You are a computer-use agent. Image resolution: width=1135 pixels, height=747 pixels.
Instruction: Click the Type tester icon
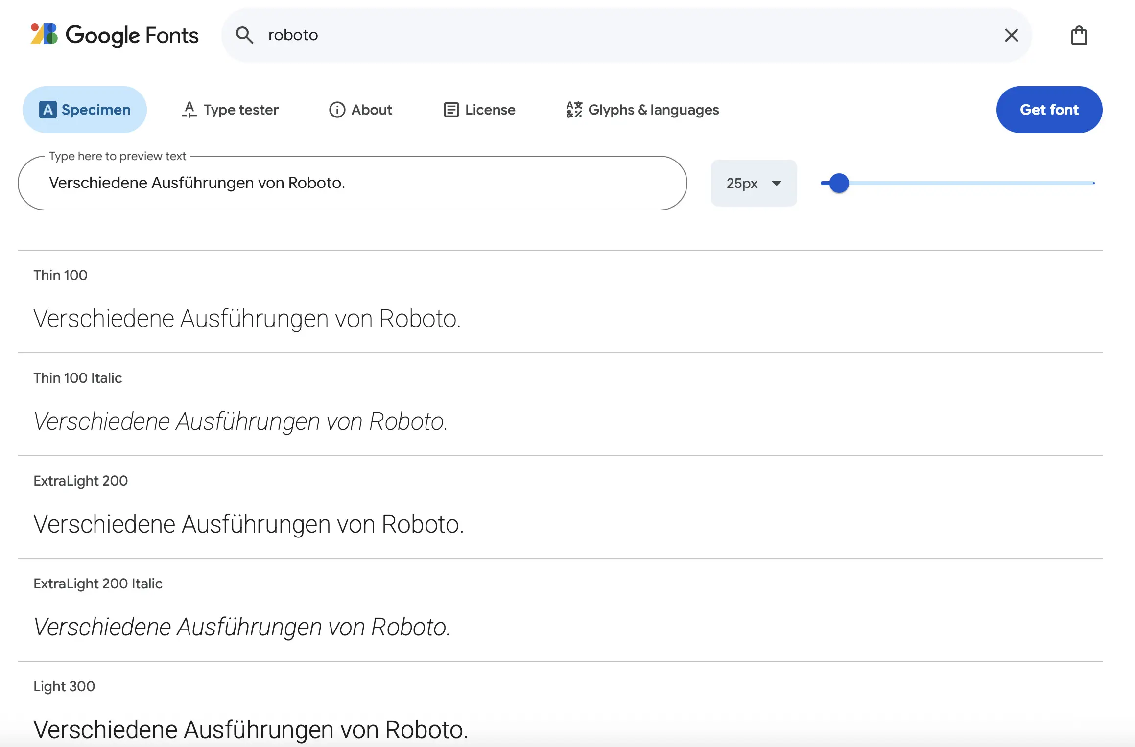tap(189, 110)
